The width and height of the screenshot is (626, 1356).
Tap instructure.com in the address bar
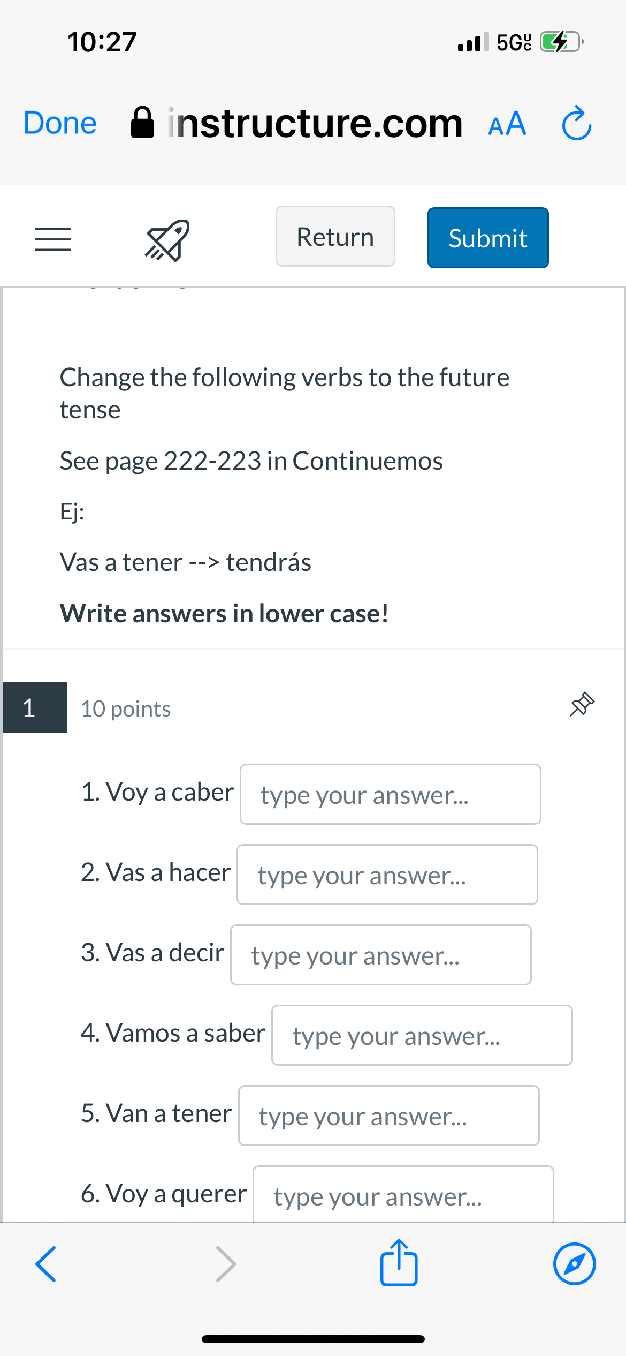315,123
